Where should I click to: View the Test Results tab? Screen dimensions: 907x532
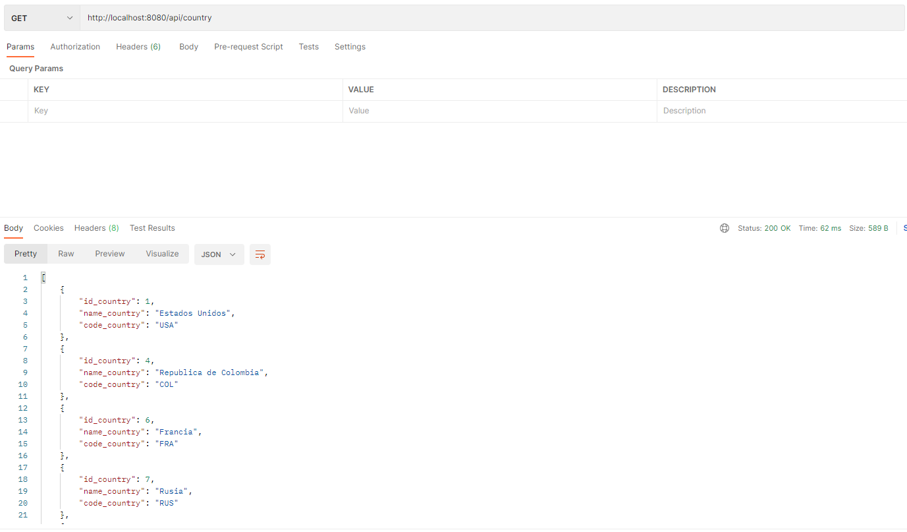152,227
